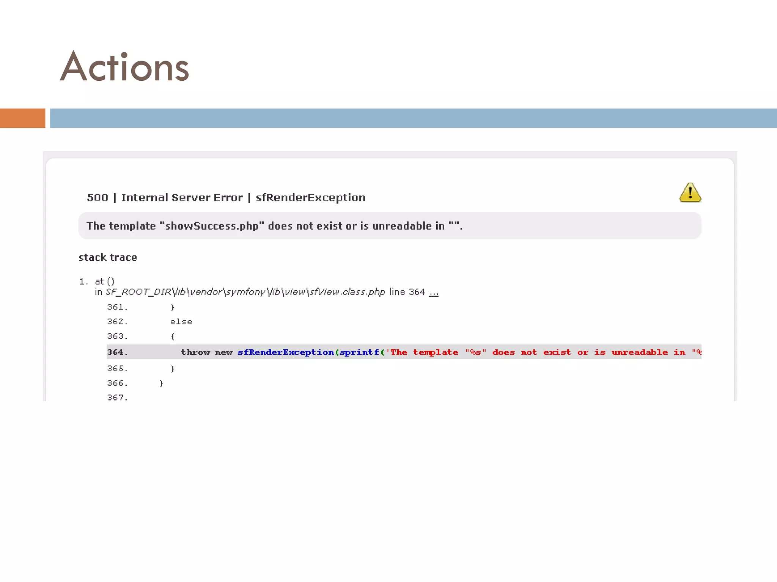The image size is (777, 582).
Task: Click code line 362 with 'else'
Action: (x=181, y=322)
